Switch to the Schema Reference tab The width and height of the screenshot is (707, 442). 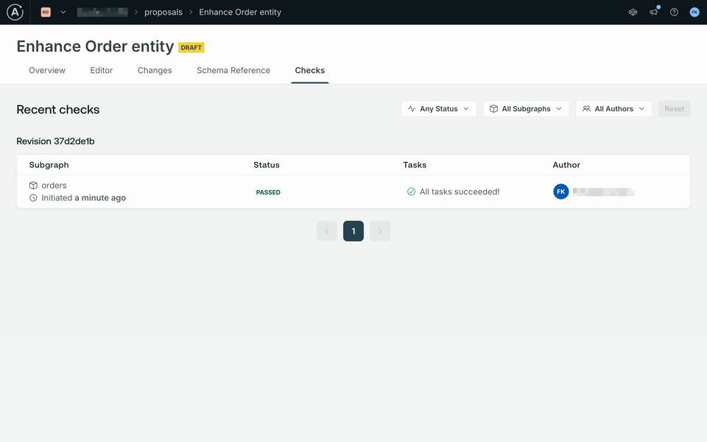233,71
